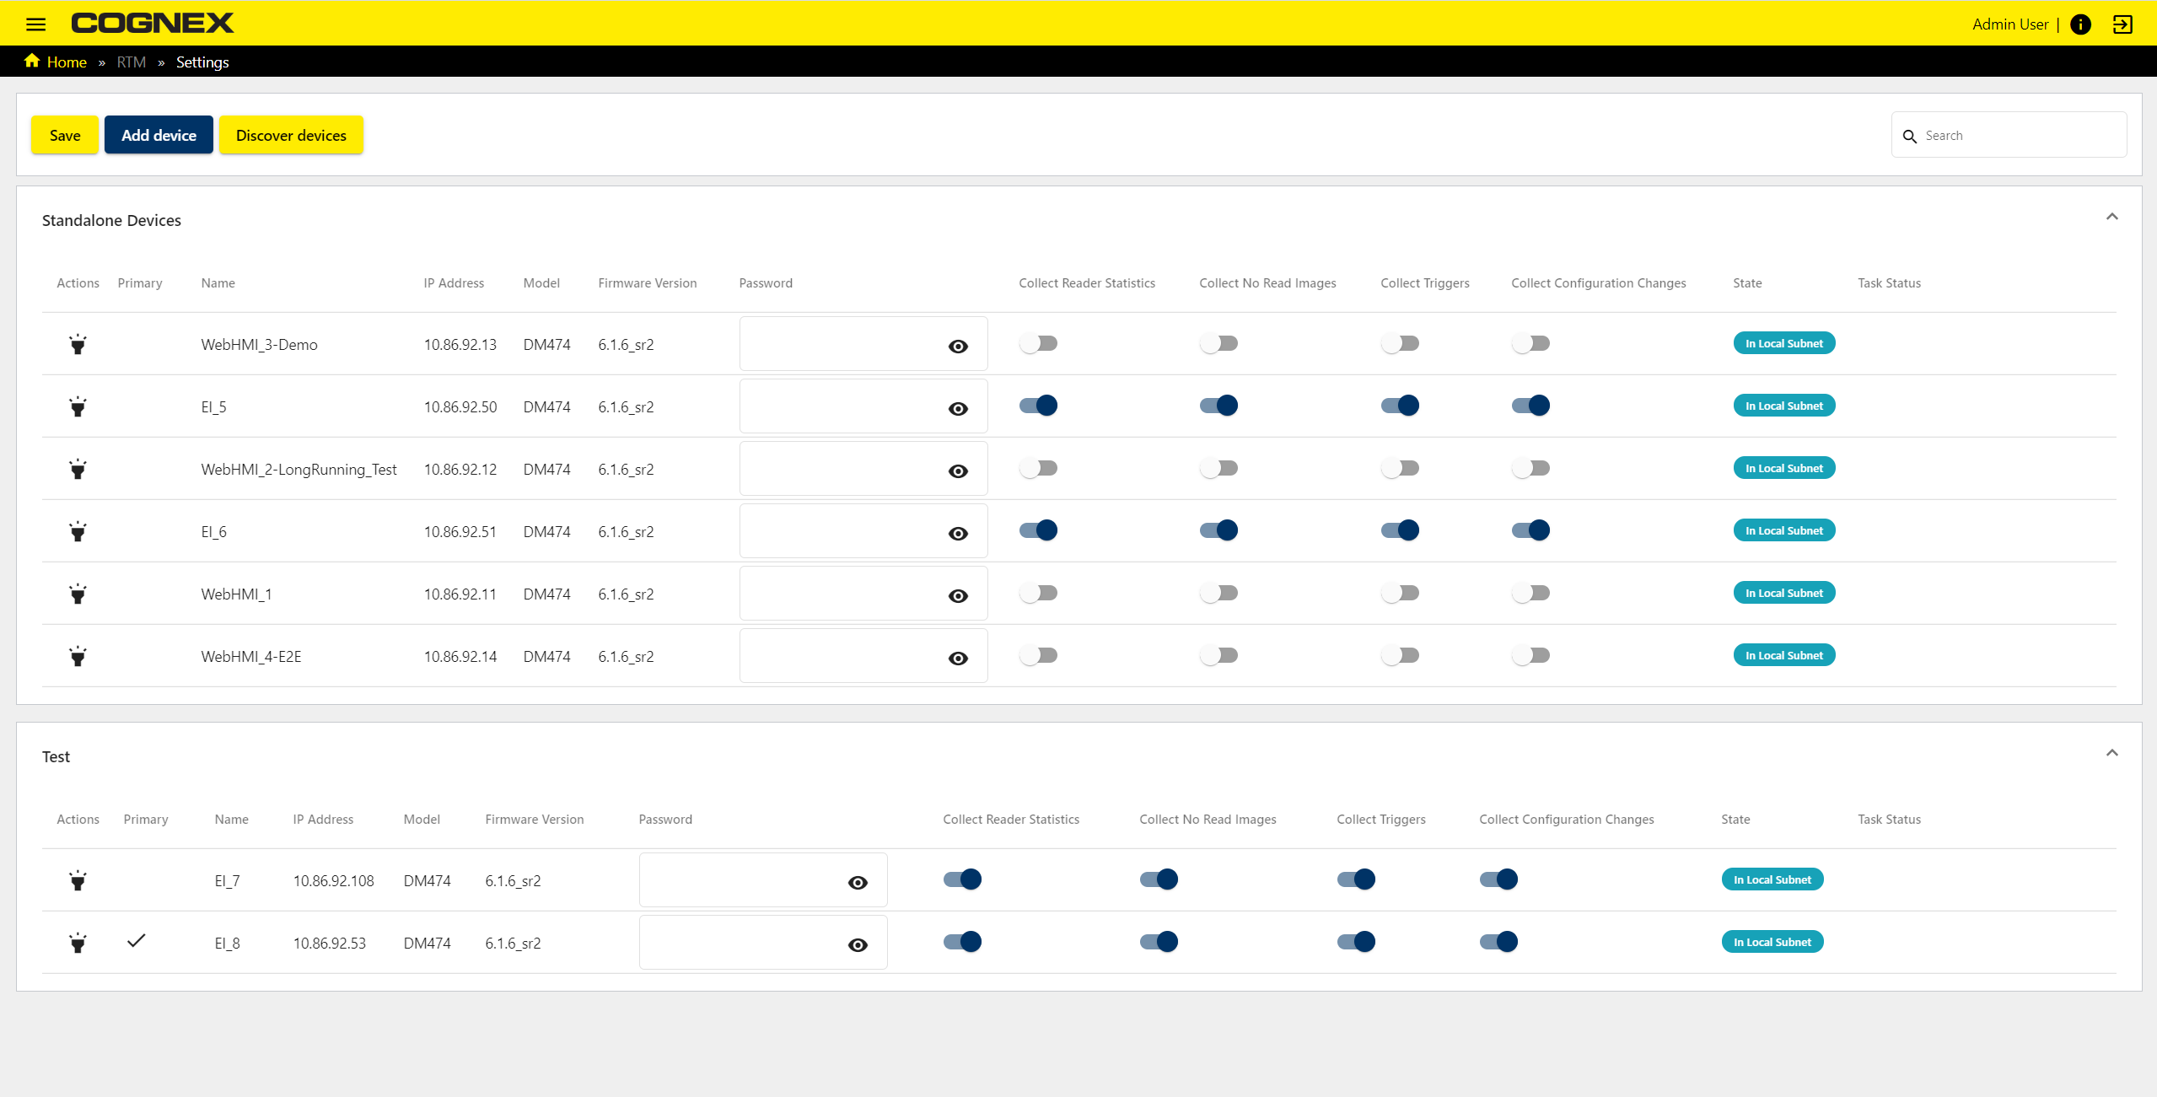Collapse the Standalone Devices section
The image size is (2157, 1097).
2112,216
